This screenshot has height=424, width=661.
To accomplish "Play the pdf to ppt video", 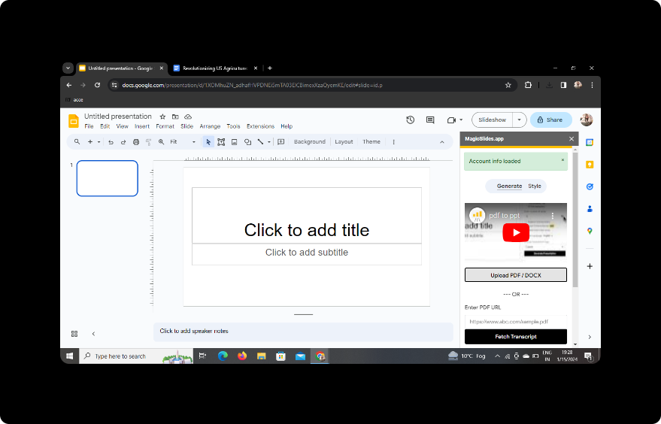I will pos(516,232).
